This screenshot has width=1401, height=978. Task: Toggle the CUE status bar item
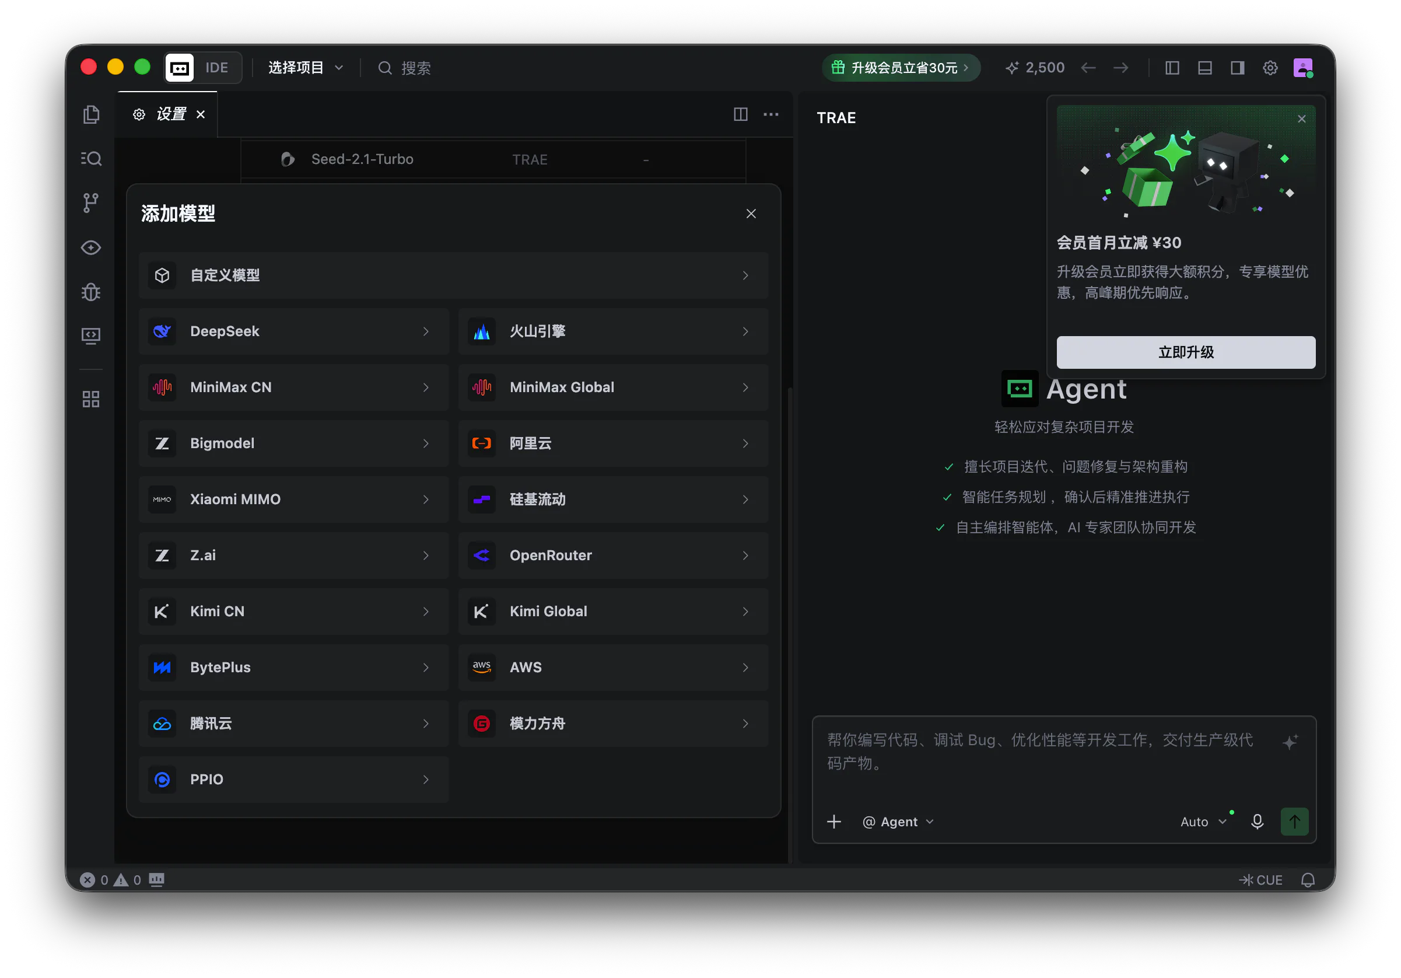pyautogui.click(x=1260, y=880)
